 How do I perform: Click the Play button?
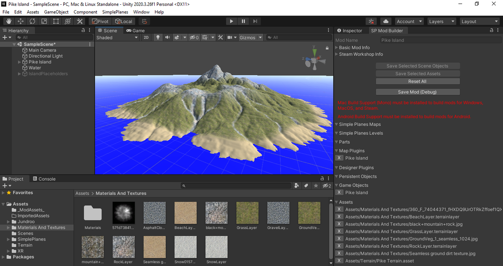coord(231,21)
